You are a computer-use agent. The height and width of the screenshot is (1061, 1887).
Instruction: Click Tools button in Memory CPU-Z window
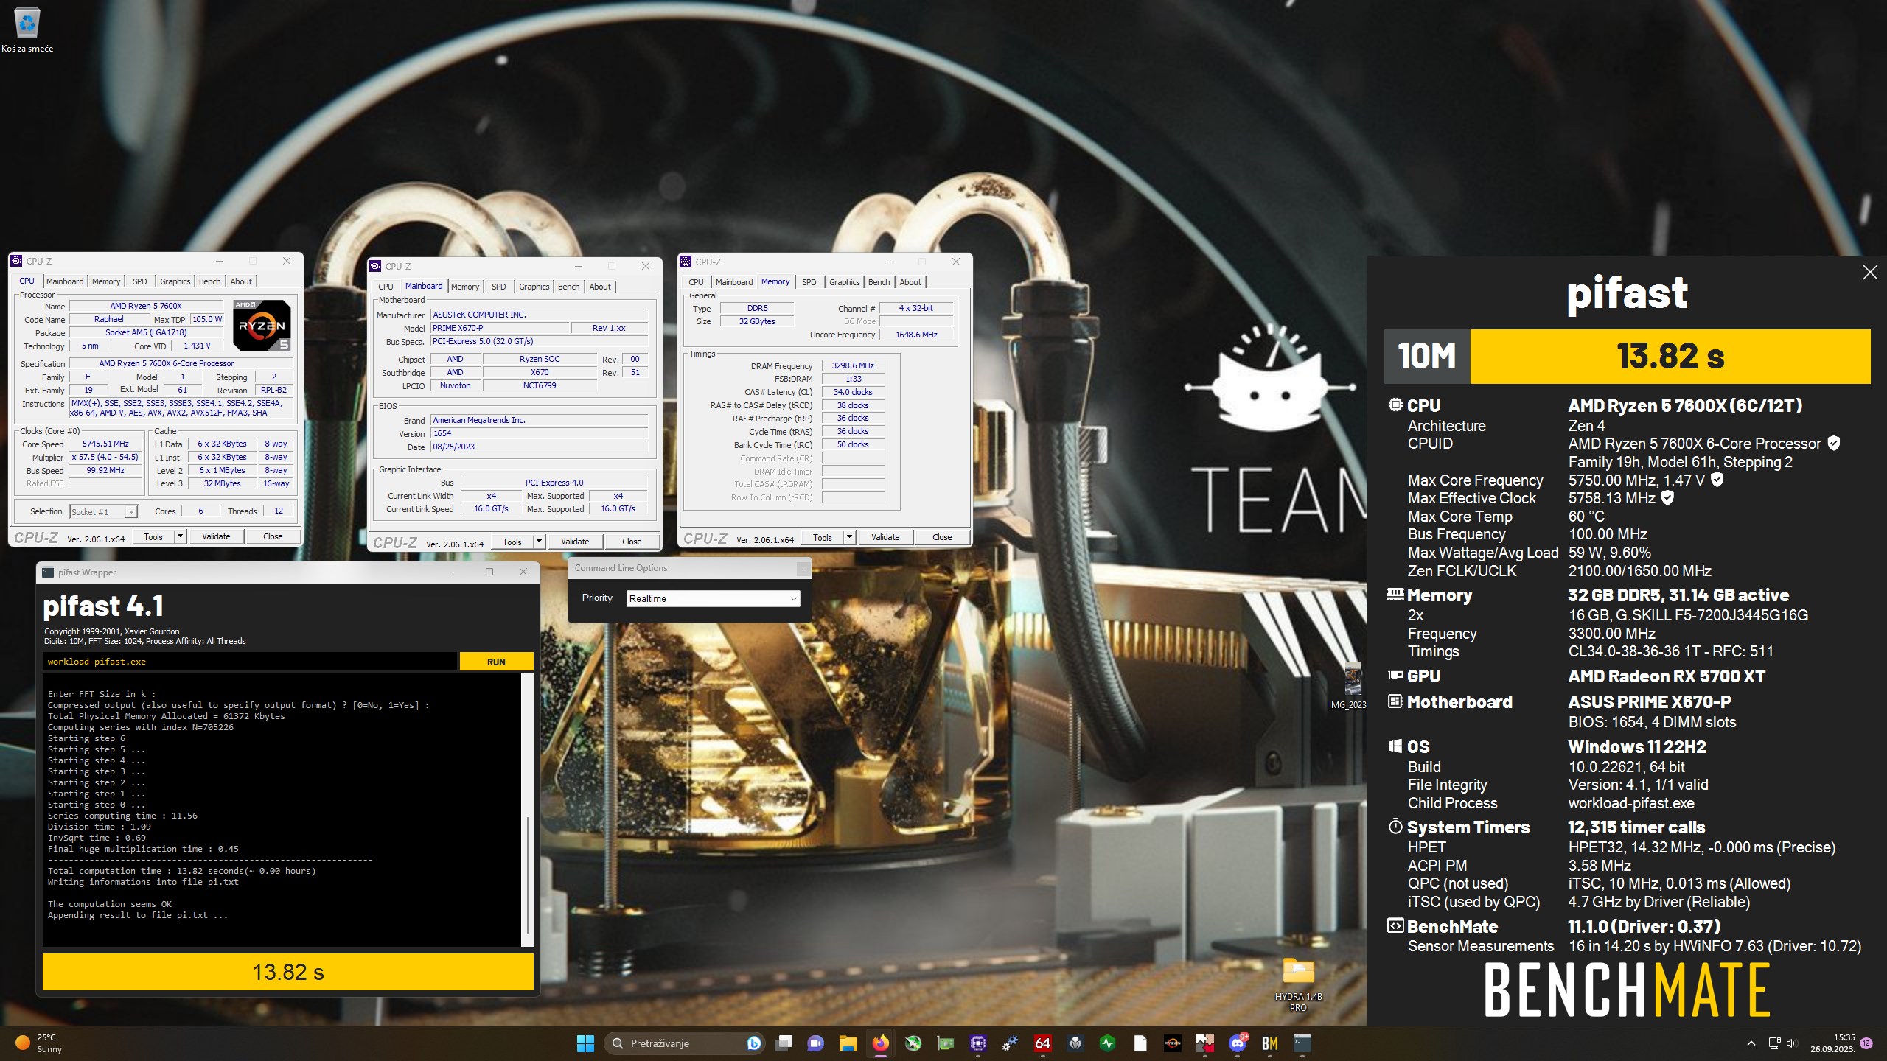point(823,537)
